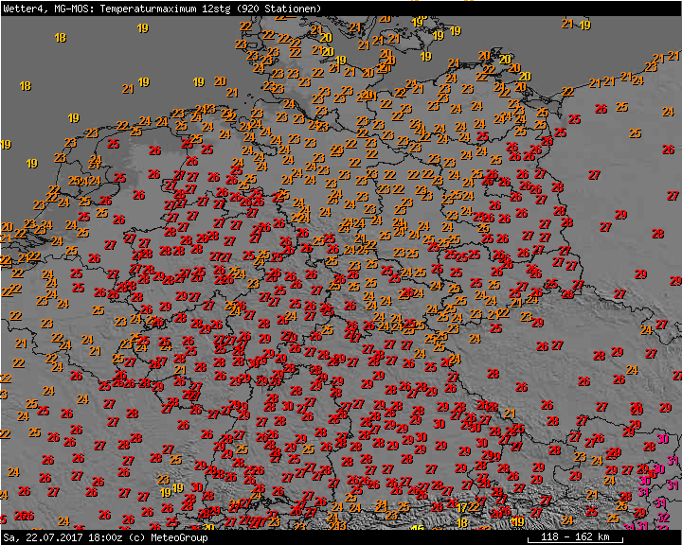This screenshot has height=545, width=682.
Task: Click the "Wetter4" label in the header
Action: tap(20, 9)
